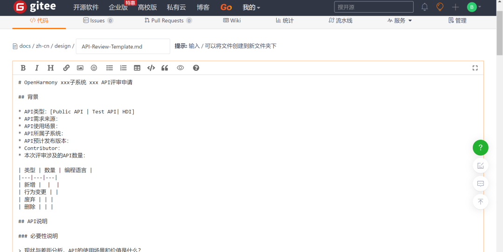Viewport: 503px width, 252px height.
Task: Click the table header row 类型 数量 编程语言
Action: [x=55, y=170]
